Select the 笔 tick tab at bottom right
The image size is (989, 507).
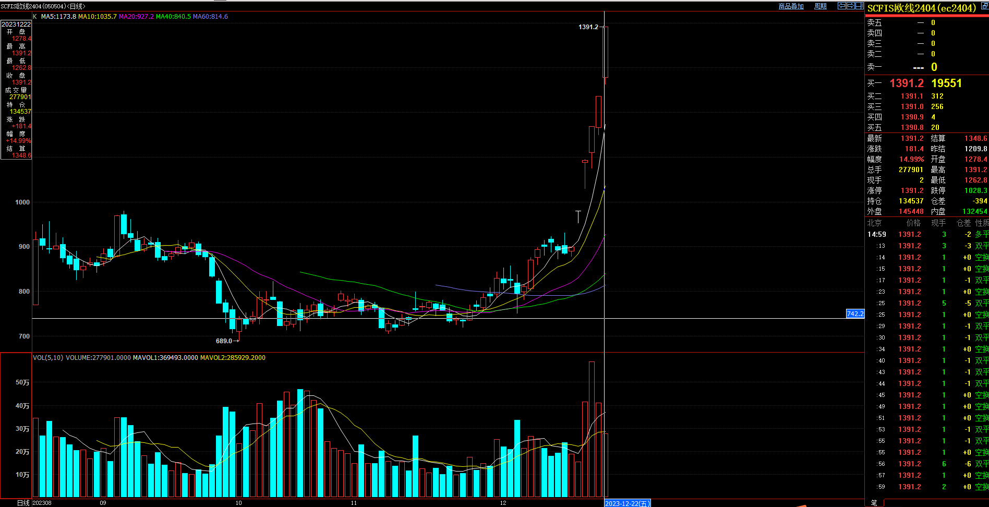(874, 502)
